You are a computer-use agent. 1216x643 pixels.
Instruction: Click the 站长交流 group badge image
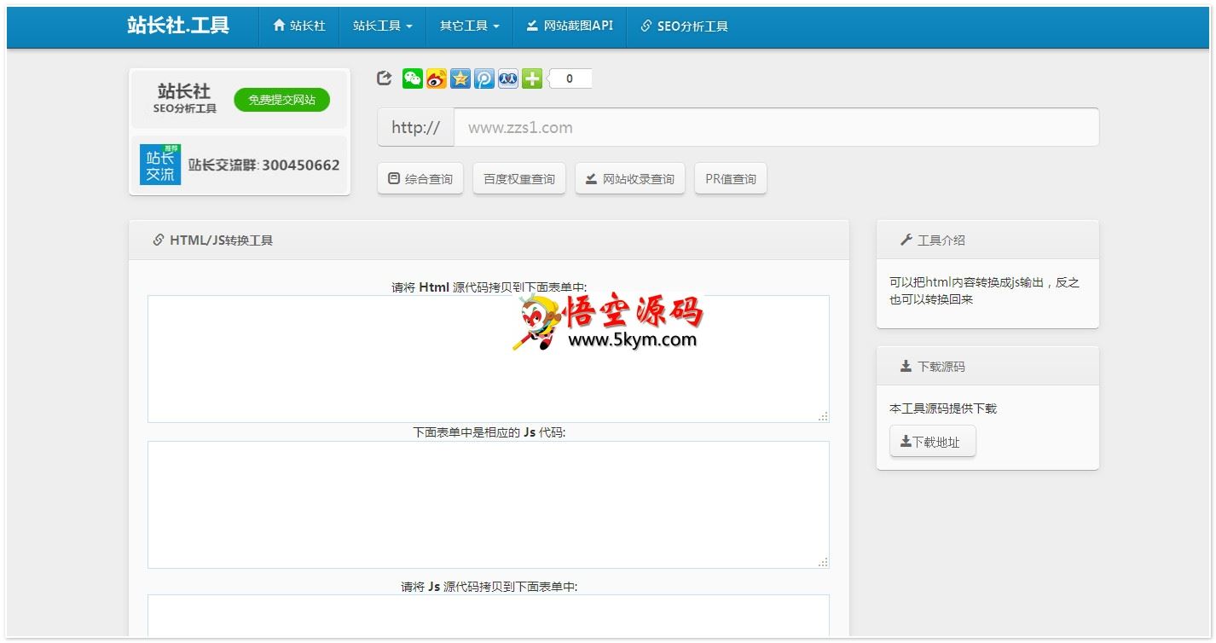pyautogui.click(x=160, y=165)
